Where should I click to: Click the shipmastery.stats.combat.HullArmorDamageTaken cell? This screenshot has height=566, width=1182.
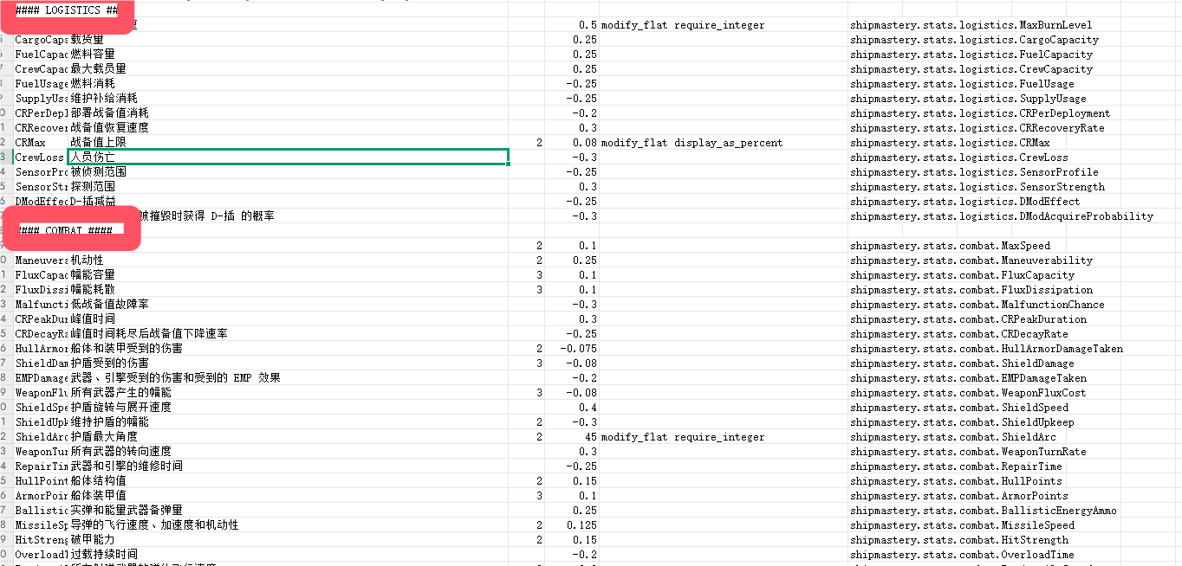click(985, 349)
